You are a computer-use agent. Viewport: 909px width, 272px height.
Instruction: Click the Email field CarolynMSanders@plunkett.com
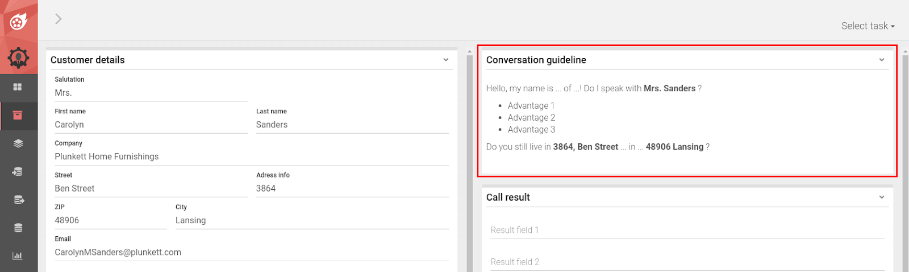(x=252, y=252)
